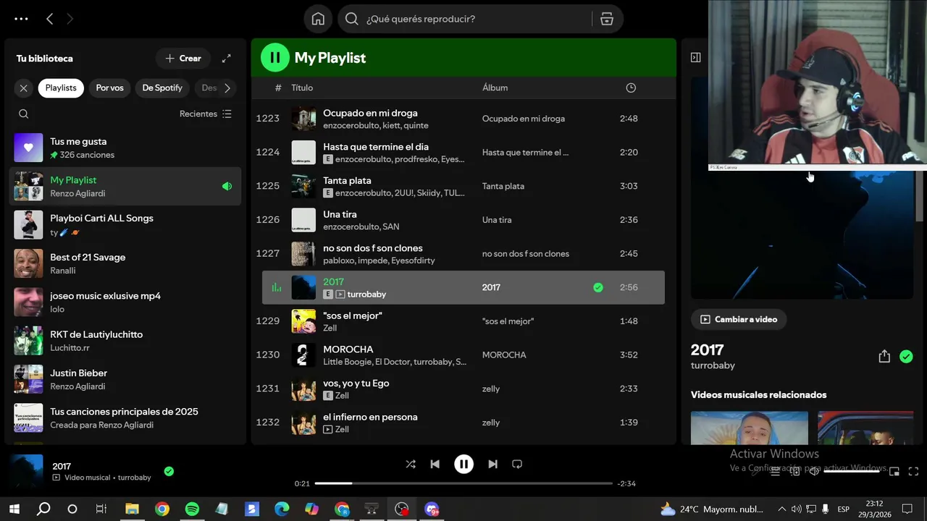Viewport: 927px width, 521px height.
Task: Select the Playlists filter chip
Action: tap(61, 88)
